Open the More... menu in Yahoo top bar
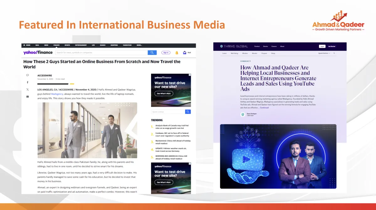The image size is (376, 210). [139, 45]
